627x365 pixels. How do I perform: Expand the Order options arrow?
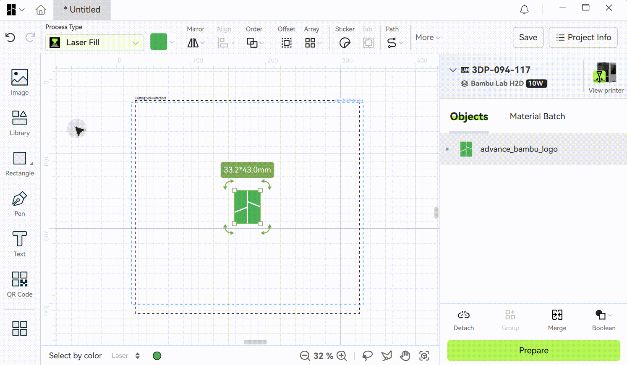(262, 43)
